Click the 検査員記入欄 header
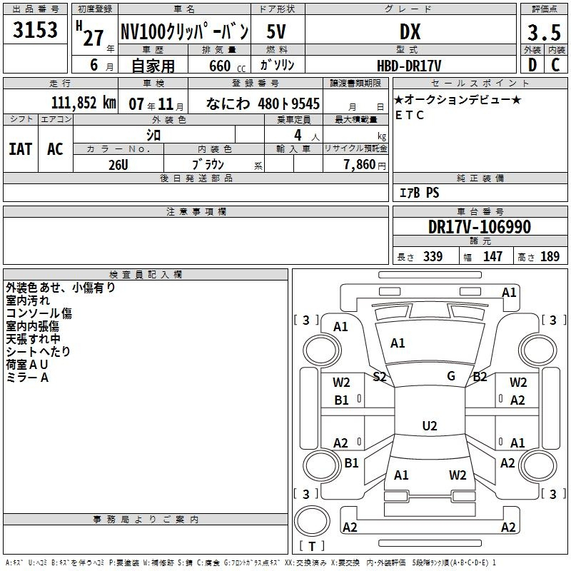 click(x=146, y=275)
